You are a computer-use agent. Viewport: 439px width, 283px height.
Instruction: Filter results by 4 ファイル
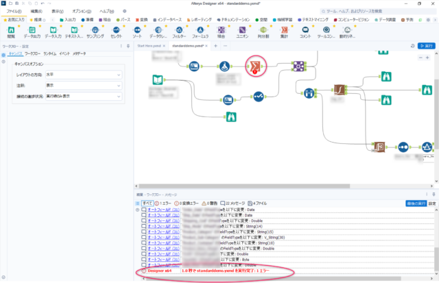(257, 204)
